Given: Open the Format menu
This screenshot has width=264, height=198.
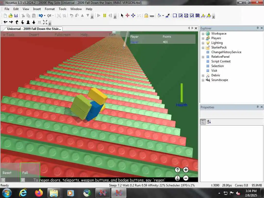Looking at the screenshot, I should [x=50, y=9].
